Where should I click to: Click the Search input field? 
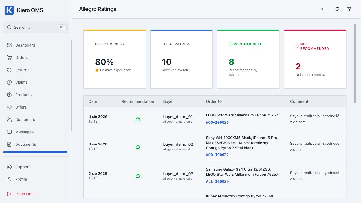[x=36, y=27]
